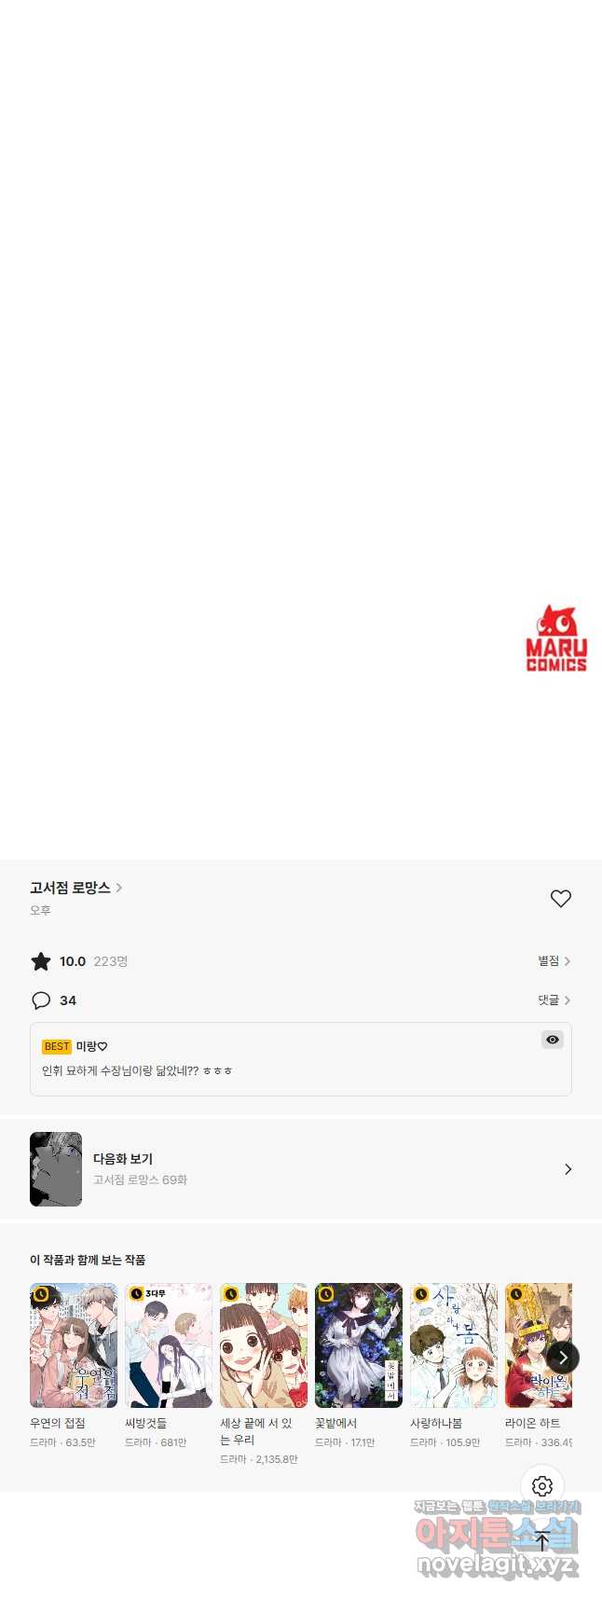This screenshot has width=602, height=1600.
Task: Toggle the eye icon on best comment
Action: pos(553,1040)
